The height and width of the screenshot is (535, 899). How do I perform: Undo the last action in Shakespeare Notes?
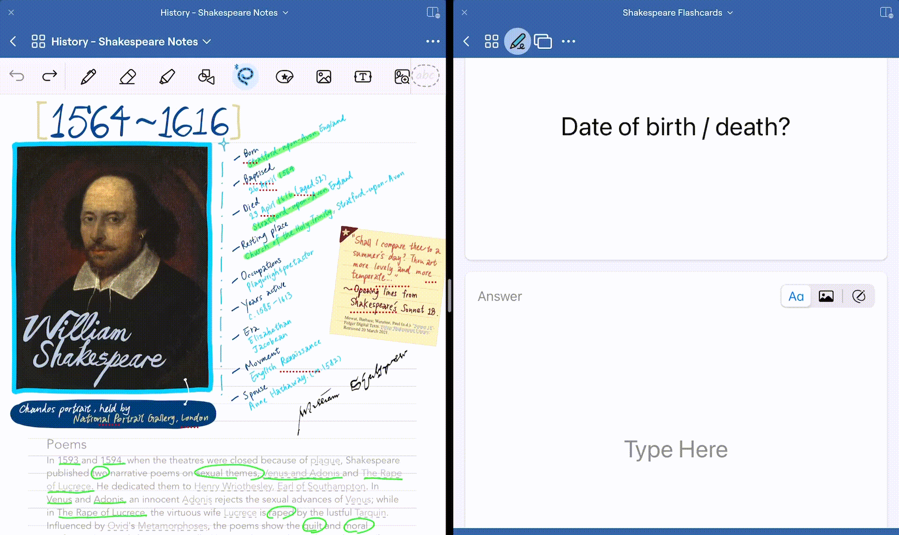pyautogui.click(x=17, y=76)
